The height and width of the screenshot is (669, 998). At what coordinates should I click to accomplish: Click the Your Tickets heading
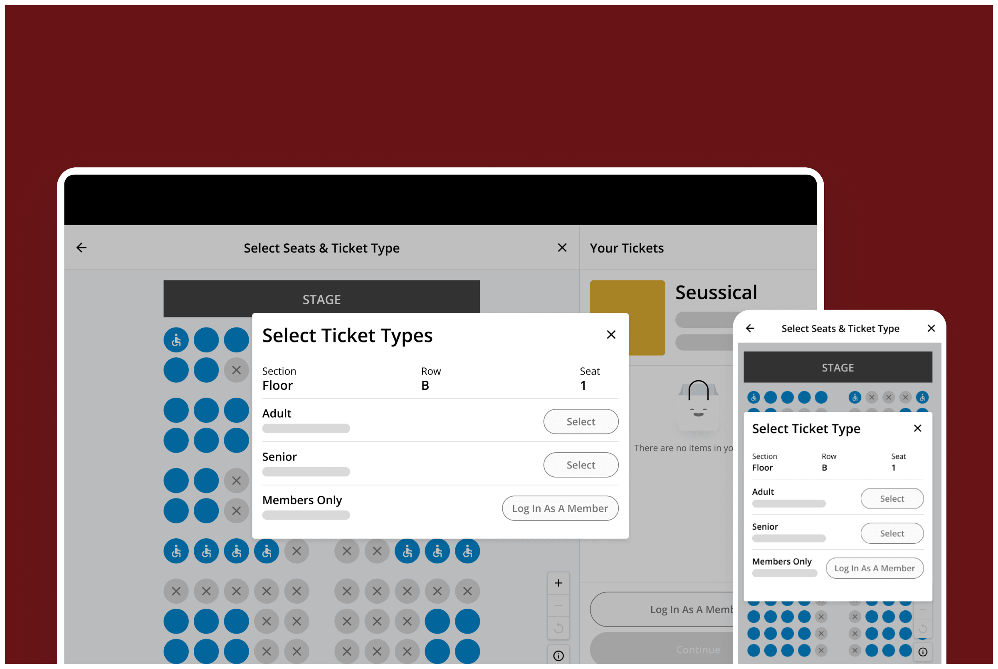[627, 248]
